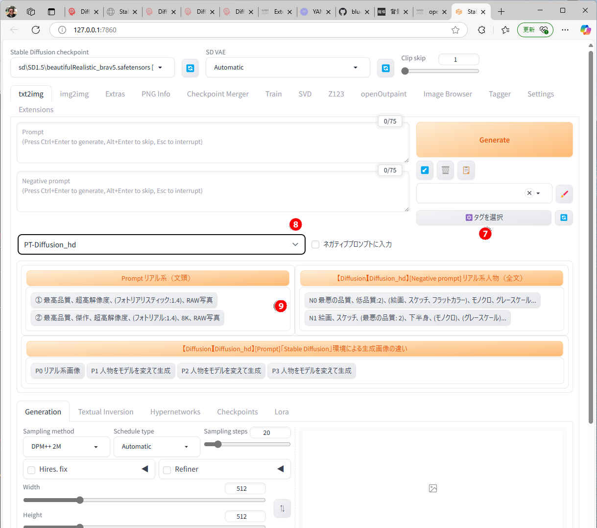Click the SD VAE refresh icon
597x528 pixels.
[x=385, y=68]
